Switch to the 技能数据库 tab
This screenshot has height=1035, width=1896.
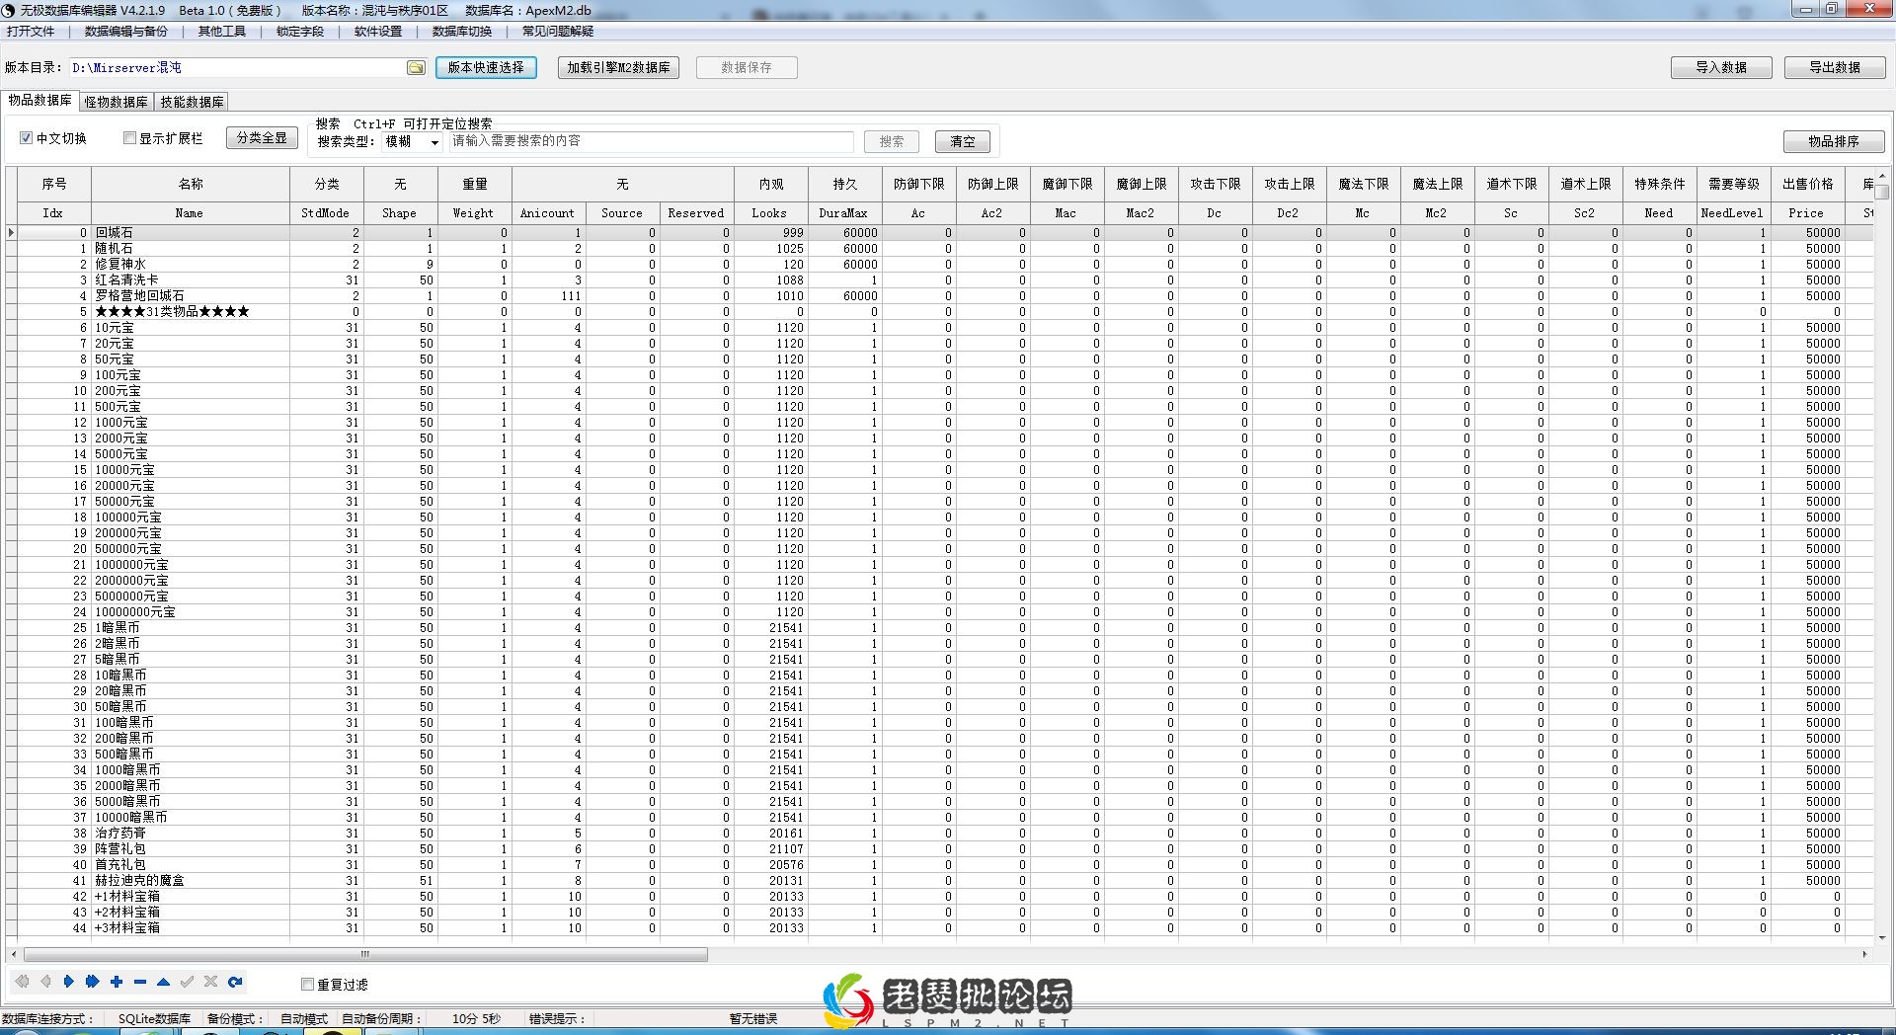click(x=193, y=102)
